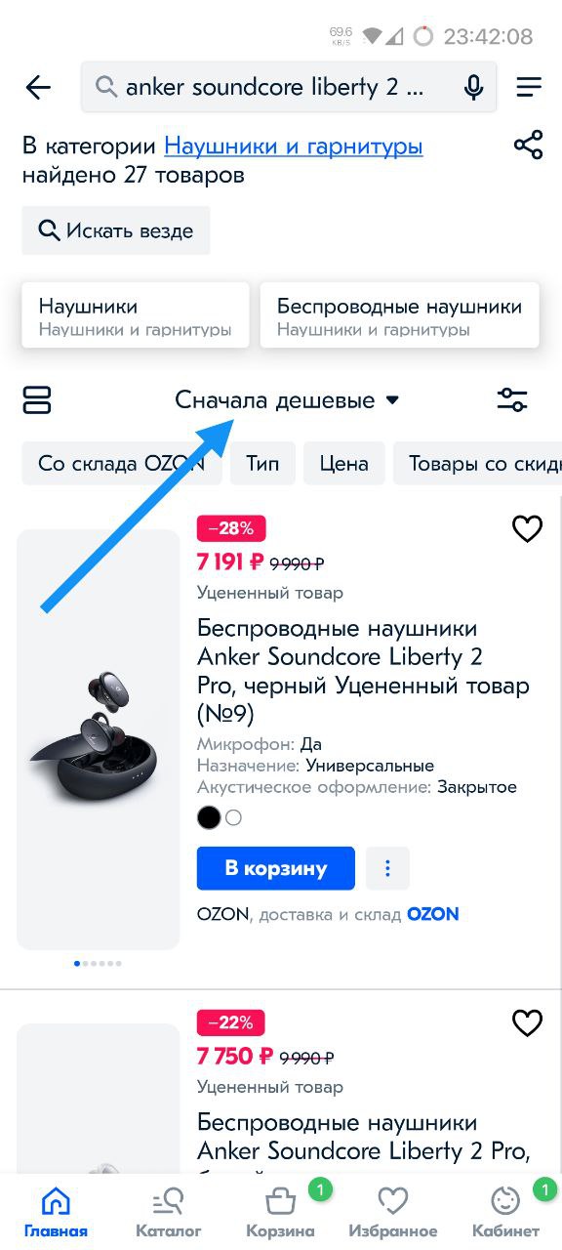
Task: Go to Каталог tab
Action: pos(169,1211)
